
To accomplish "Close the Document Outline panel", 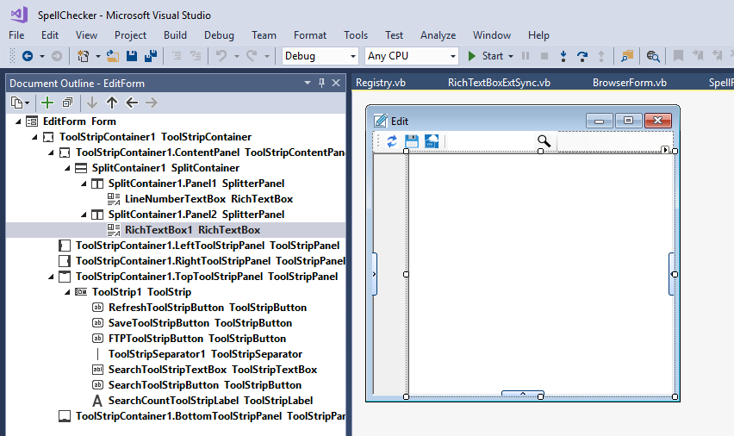I will [336, 83].
